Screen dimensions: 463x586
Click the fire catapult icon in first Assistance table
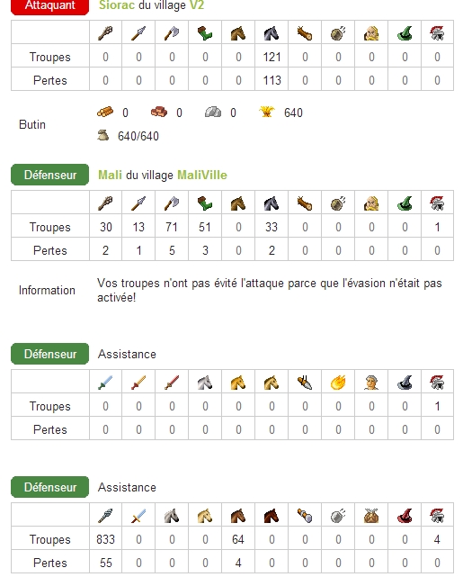(x=338, y=383)
